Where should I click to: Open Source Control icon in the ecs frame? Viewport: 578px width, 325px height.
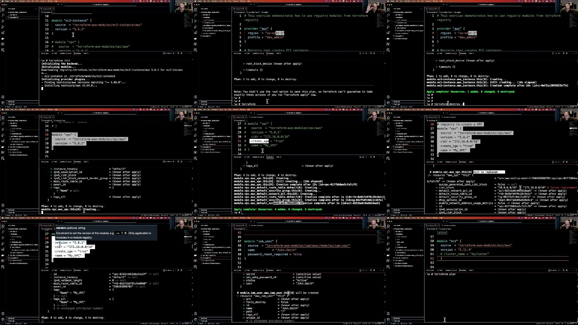tap(388, 238)
